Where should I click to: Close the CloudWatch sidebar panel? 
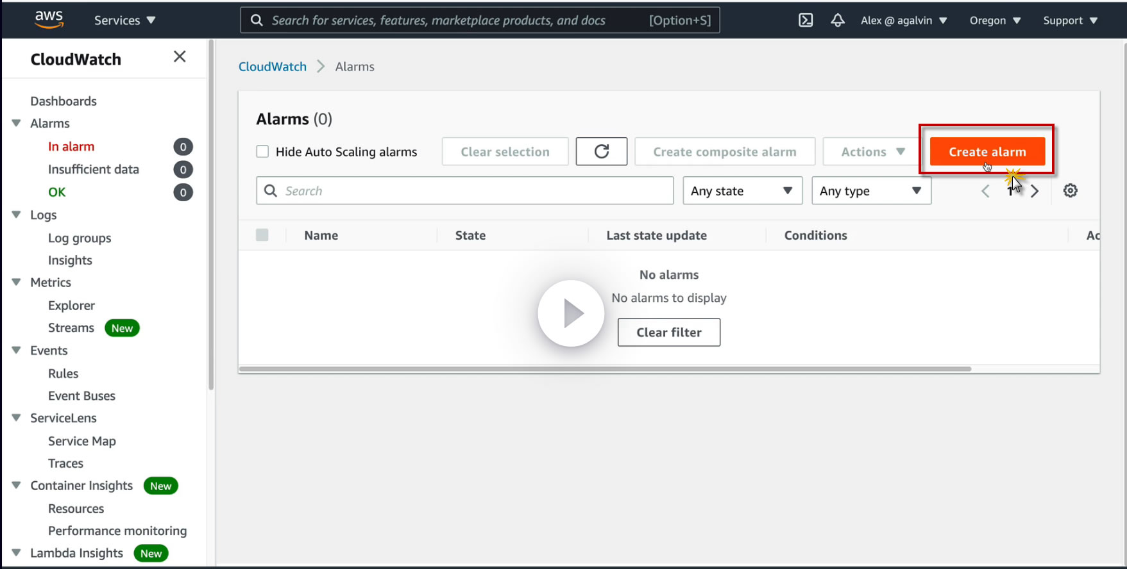click(180, 57)
